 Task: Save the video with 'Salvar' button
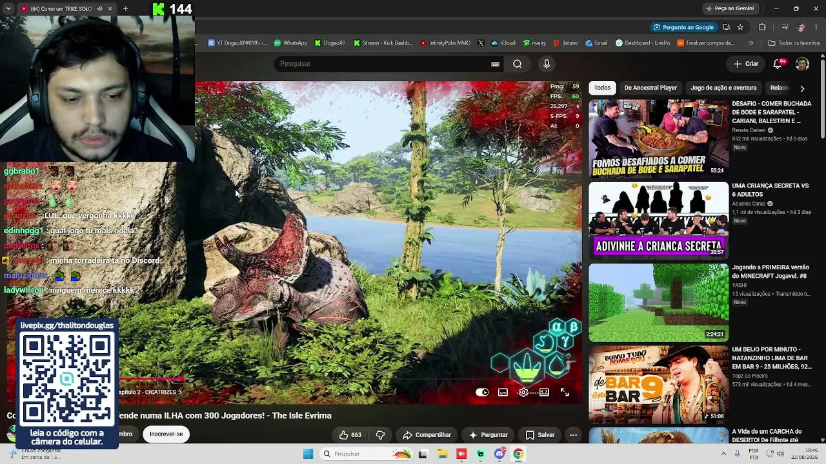pyautogui.click(x=540, y=435)
